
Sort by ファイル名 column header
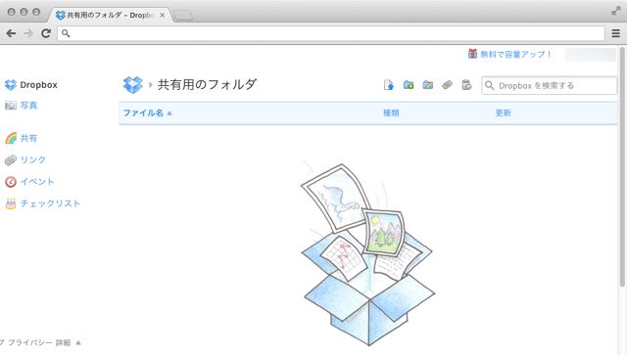point(143,113)
